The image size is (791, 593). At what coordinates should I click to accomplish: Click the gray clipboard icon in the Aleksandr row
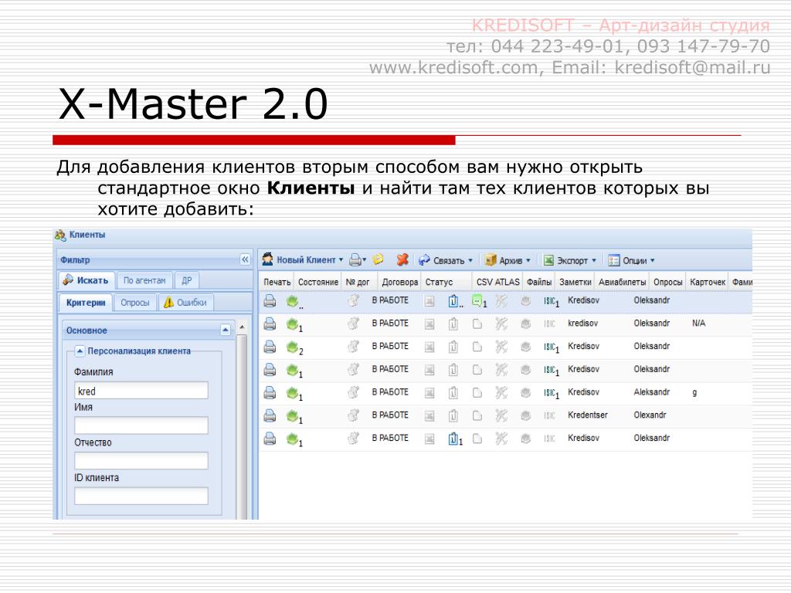[x=453, y=392]
